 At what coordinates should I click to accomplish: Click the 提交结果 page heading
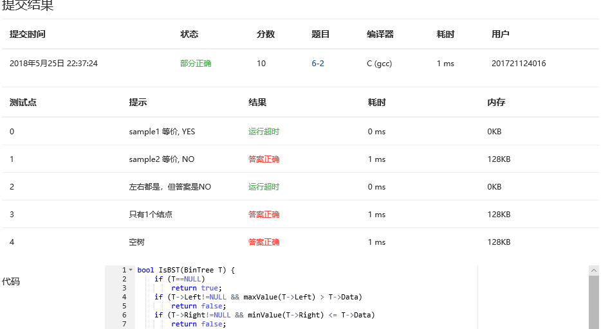28,5
